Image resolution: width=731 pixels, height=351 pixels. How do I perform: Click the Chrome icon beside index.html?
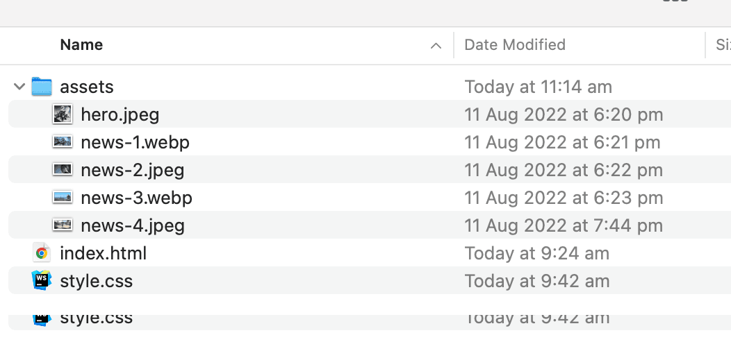42,253
